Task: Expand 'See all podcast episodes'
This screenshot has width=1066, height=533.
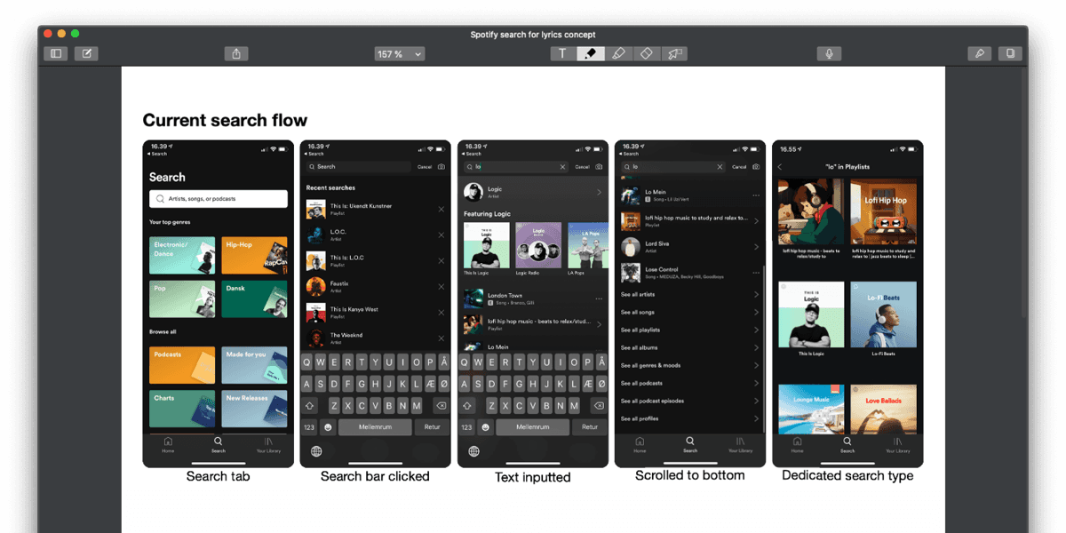Action: (690, 401)
